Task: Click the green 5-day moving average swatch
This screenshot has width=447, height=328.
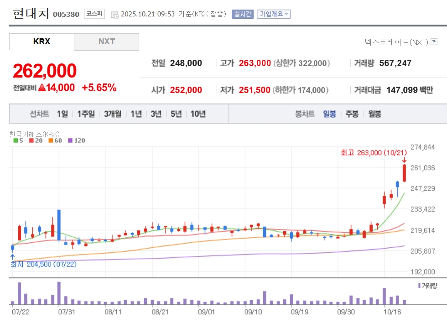Action: pos(16,141)
